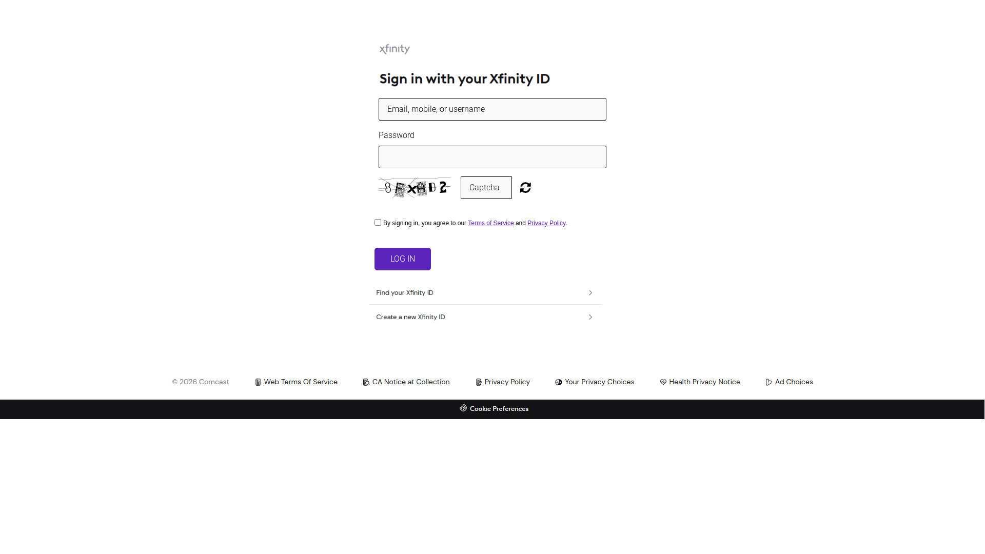Refresh the captcha image

pyautogui.click(x=525, y=188)
